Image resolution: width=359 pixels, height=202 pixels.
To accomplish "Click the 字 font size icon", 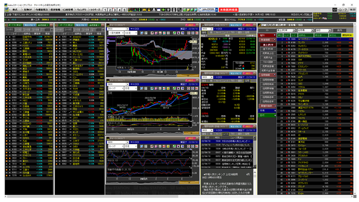I will 168,10.
